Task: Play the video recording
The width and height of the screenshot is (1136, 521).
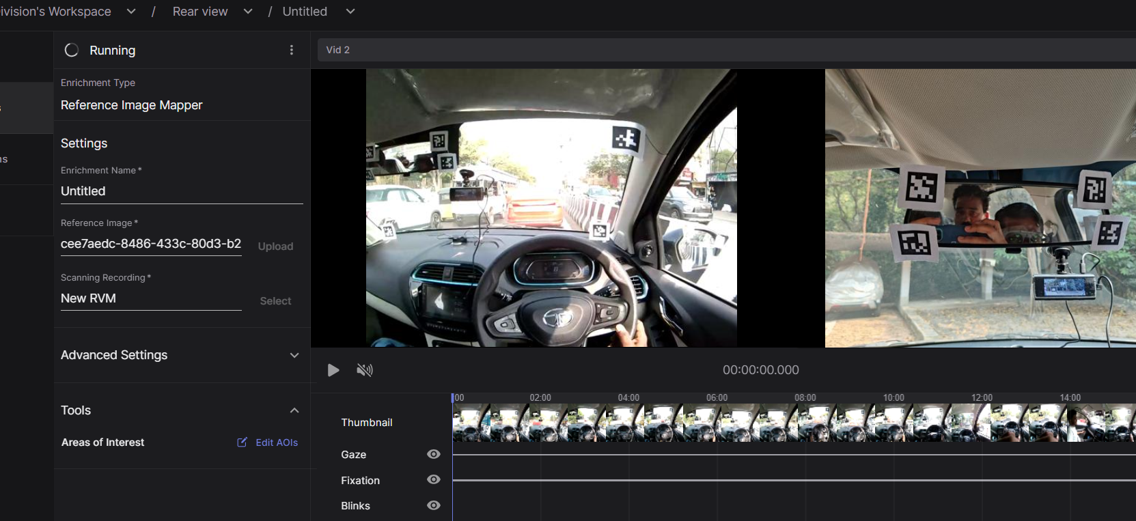Action: click(333, 370)
